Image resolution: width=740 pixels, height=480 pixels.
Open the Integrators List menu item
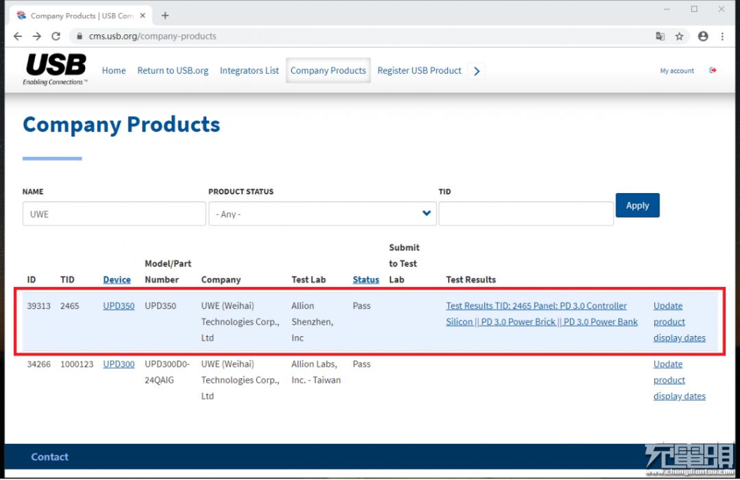(x=249, y=71)
